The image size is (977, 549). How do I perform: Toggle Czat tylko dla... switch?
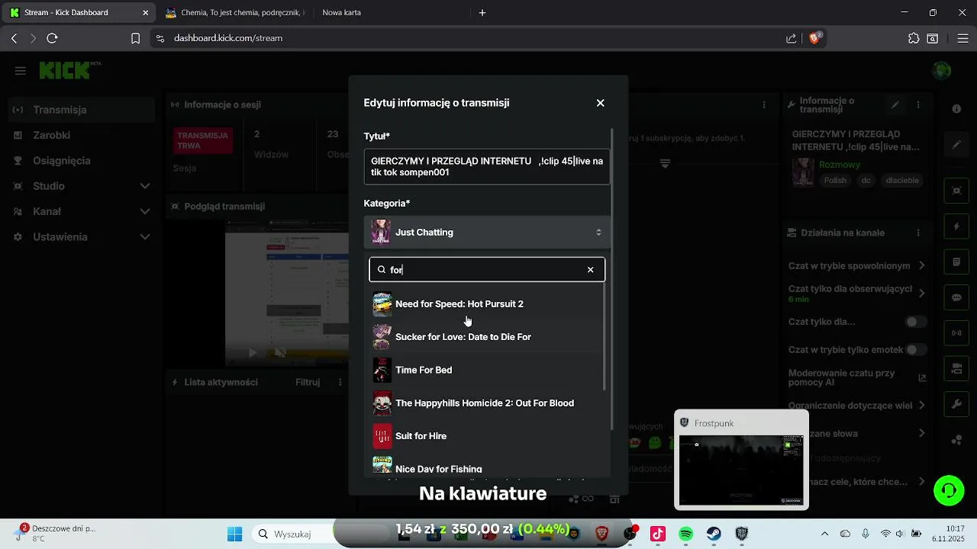[916, 322]
